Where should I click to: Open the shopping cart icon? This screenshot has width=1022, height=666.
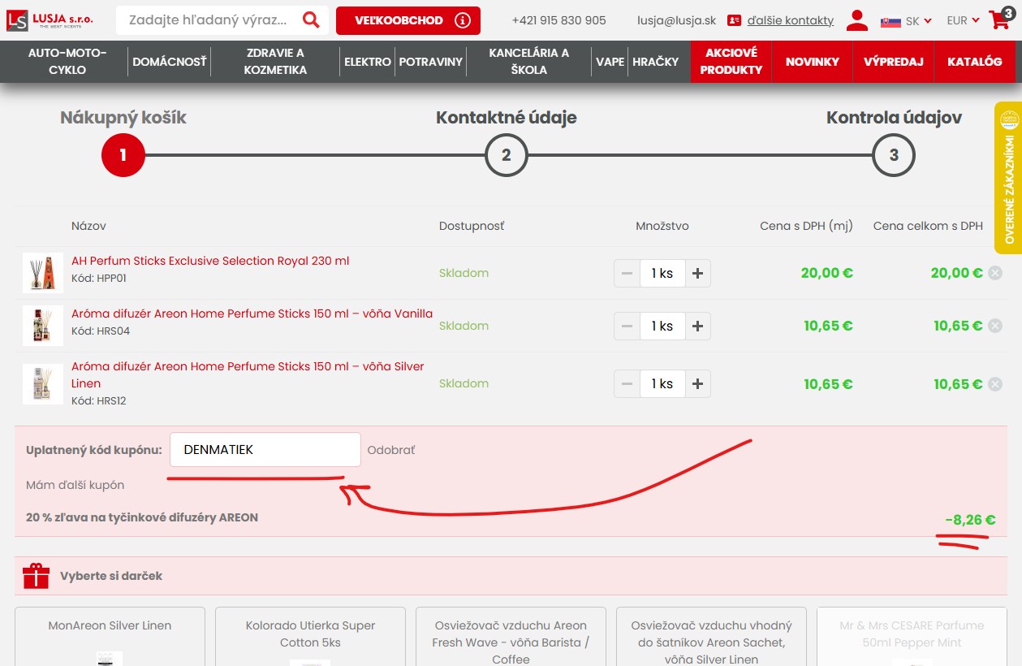point(999,19)
